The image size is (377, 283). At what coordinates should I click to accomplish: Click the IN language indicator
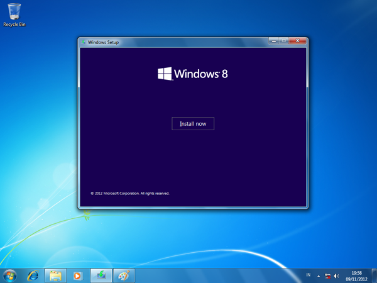309,275
